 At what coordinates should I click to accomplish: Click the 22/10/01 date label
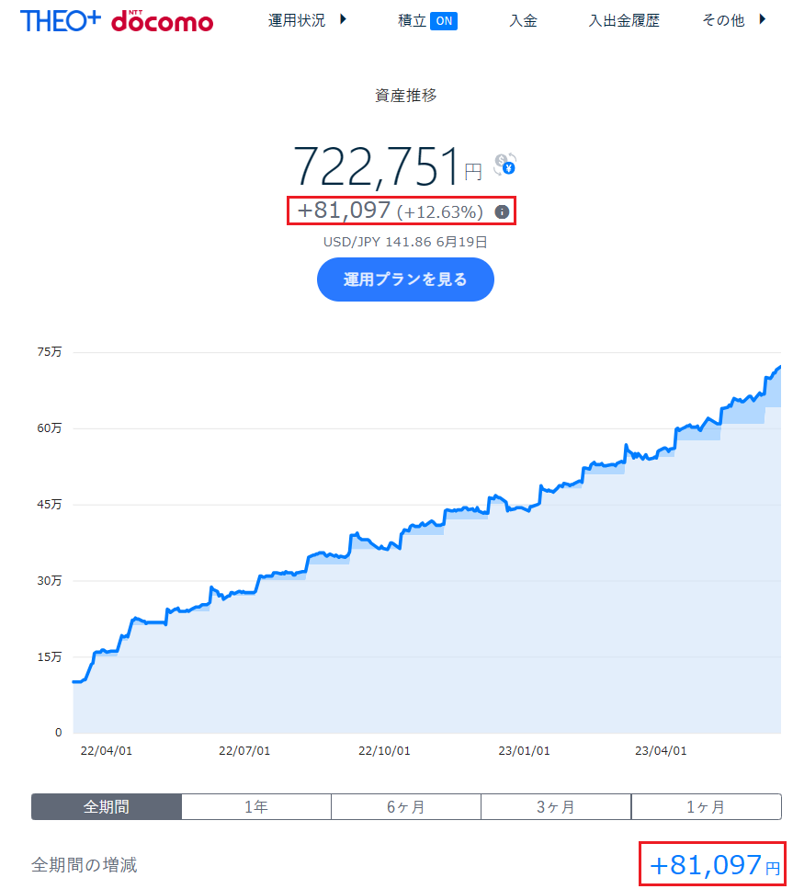click(384, 751)
